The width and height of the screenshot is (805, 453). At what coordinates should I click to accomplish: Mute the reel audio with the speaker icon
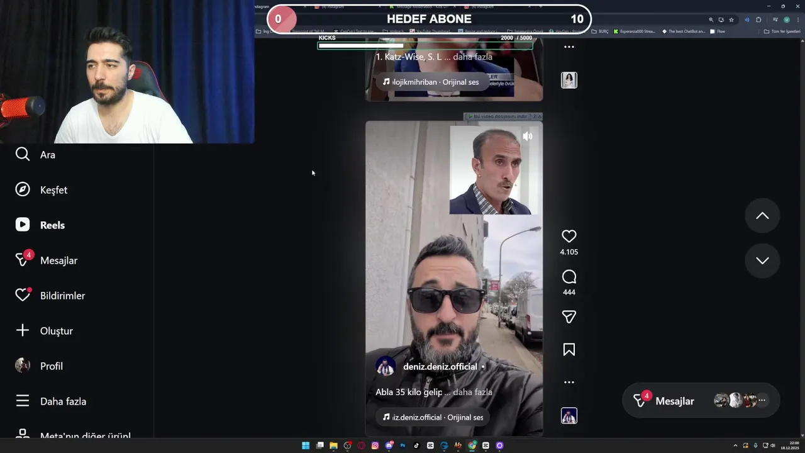point(528,136)
